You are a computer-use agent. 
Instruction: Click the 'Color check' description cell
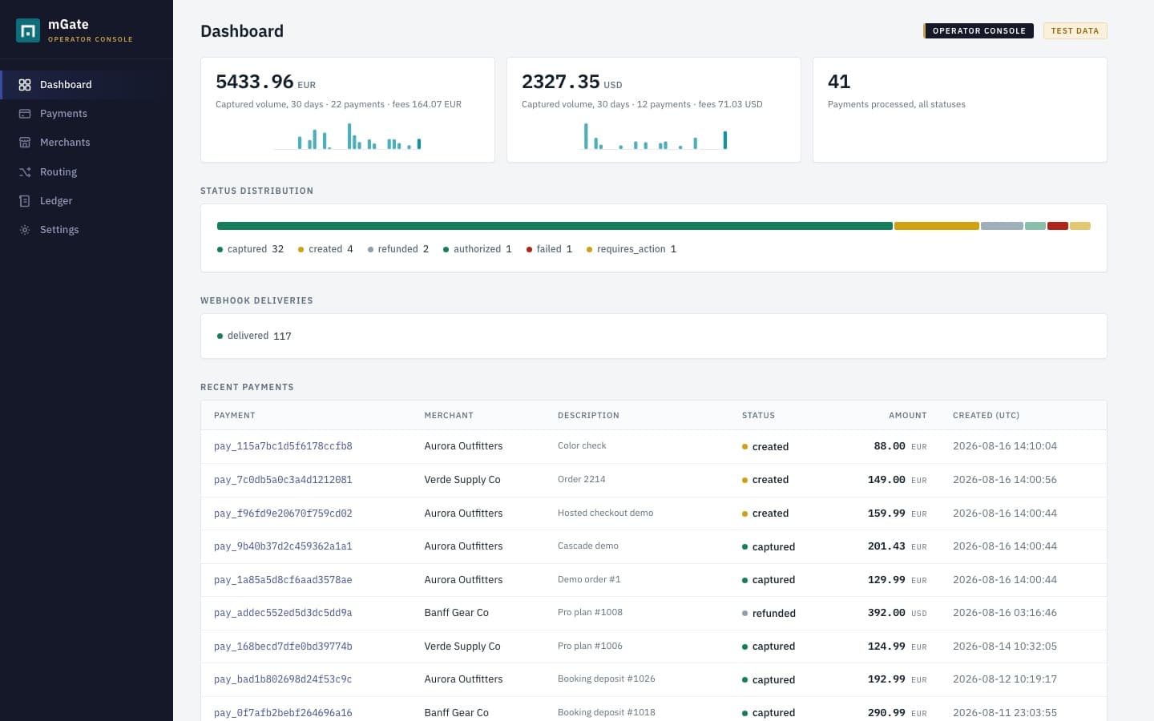pos(582,445)
